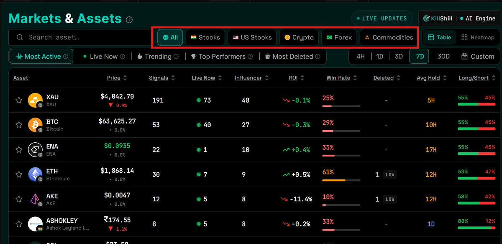502x244 pixels.
Task: Open the Custom date range picker
Action: (x=478, y=56)
